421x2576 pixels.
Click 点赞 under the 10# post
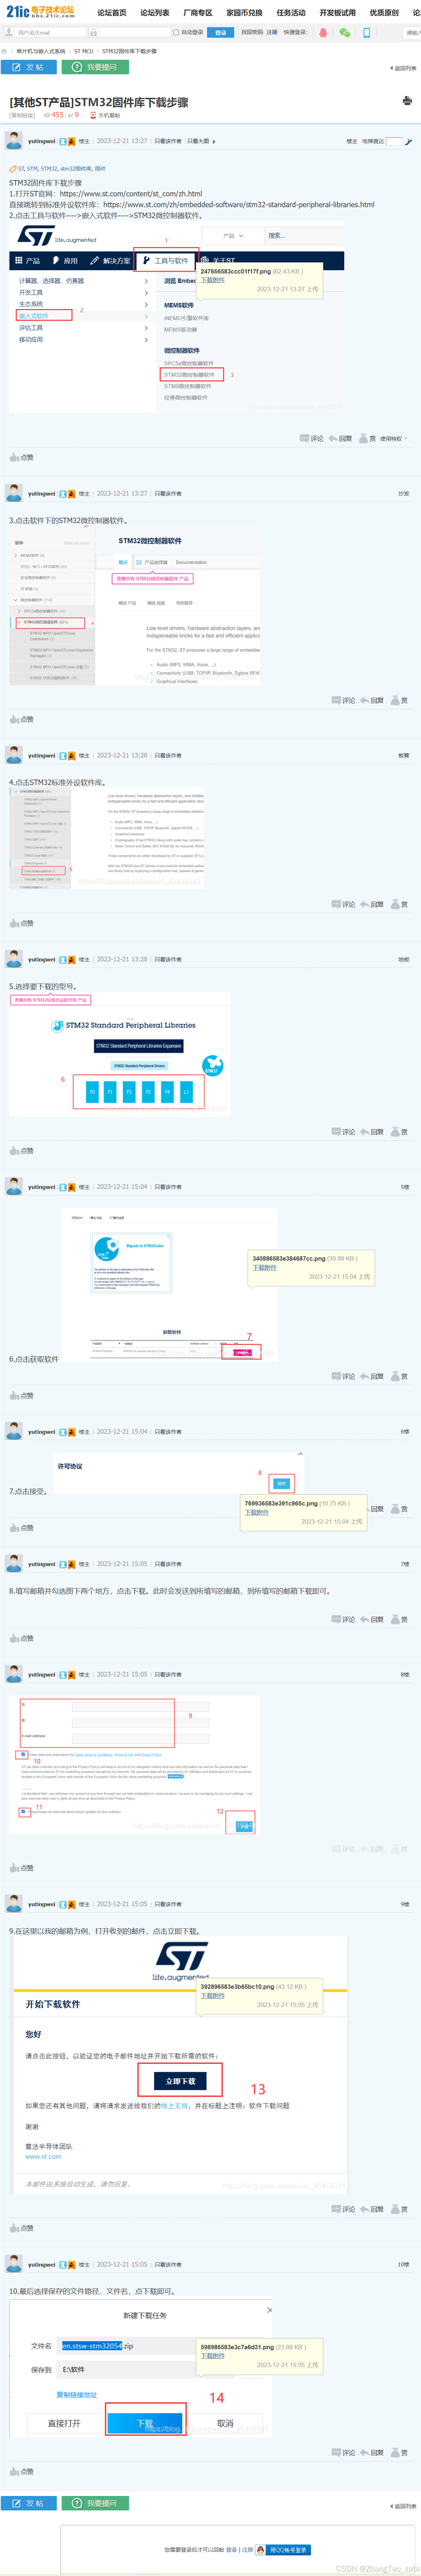(22, 2471)
